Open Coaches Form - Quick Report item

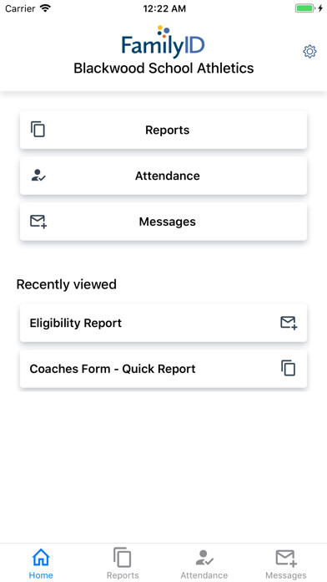coord(163,369)
